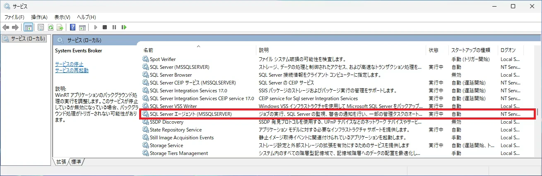Switch to the 標準 tab
The height and width of the screenshot is (176, 542).
[x=76, y=162]
